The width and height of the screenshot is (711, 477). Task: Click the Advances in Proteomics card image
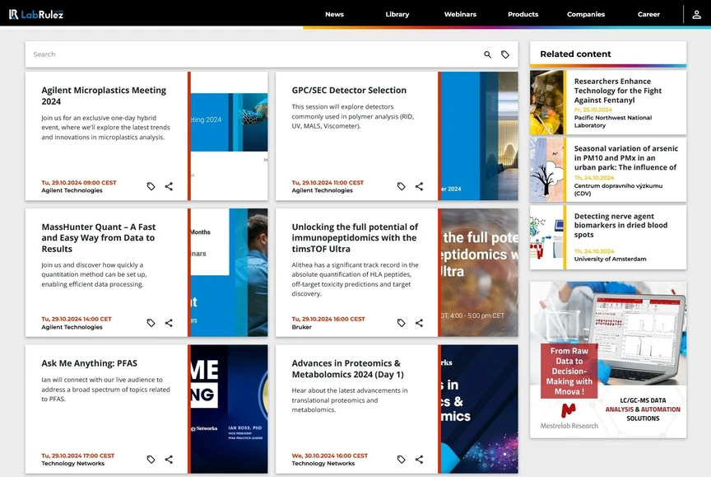pyautogui.click(x=480, y=409)
